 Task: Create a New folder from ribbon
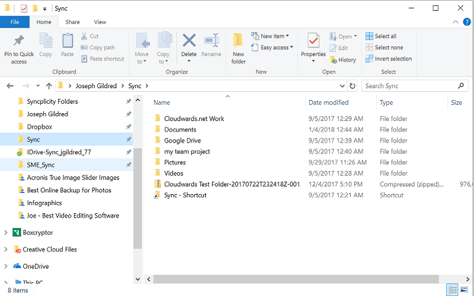tap(238, 49)
